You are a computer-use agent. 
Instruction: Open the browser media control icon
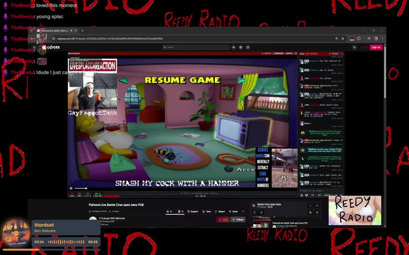[x=369, y=39]
